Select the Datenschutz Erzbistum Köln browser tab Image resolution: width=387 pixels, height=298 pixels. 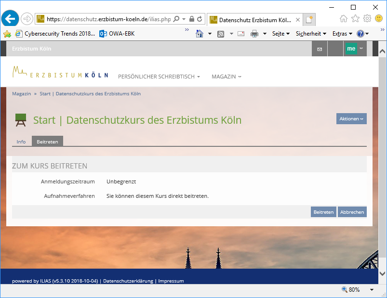click(x=254, y=20)
